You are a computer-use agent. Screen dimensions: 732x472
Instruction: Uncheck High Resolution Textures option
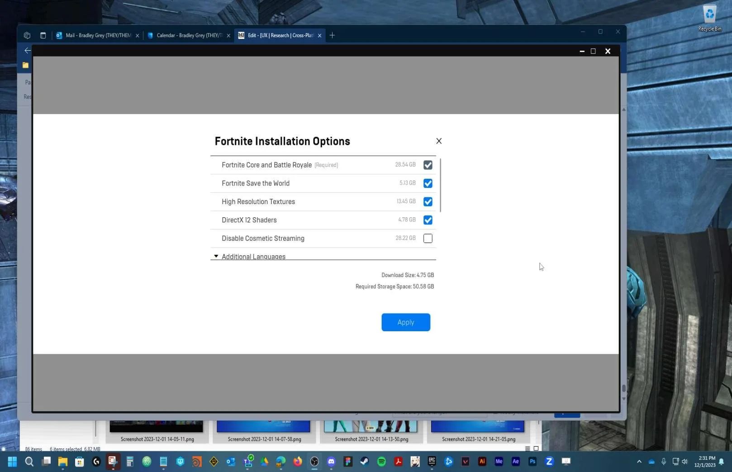[x=428, y=202]
